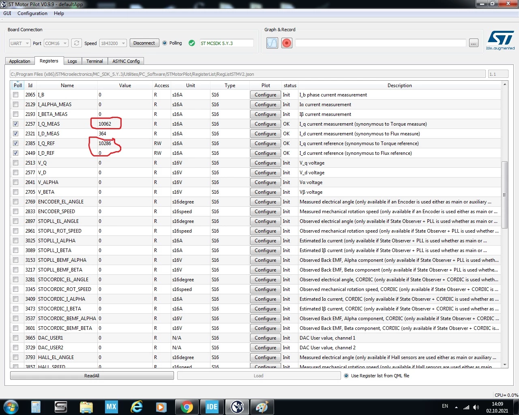
Task: Expand the 1843200 baud speed dropdown
Action: coord(113,43)
